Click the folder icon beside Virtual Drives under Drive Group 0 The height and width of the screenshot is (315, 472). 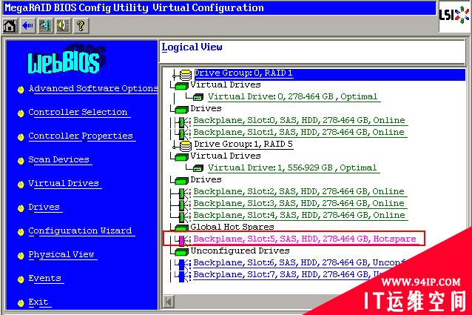181,86
